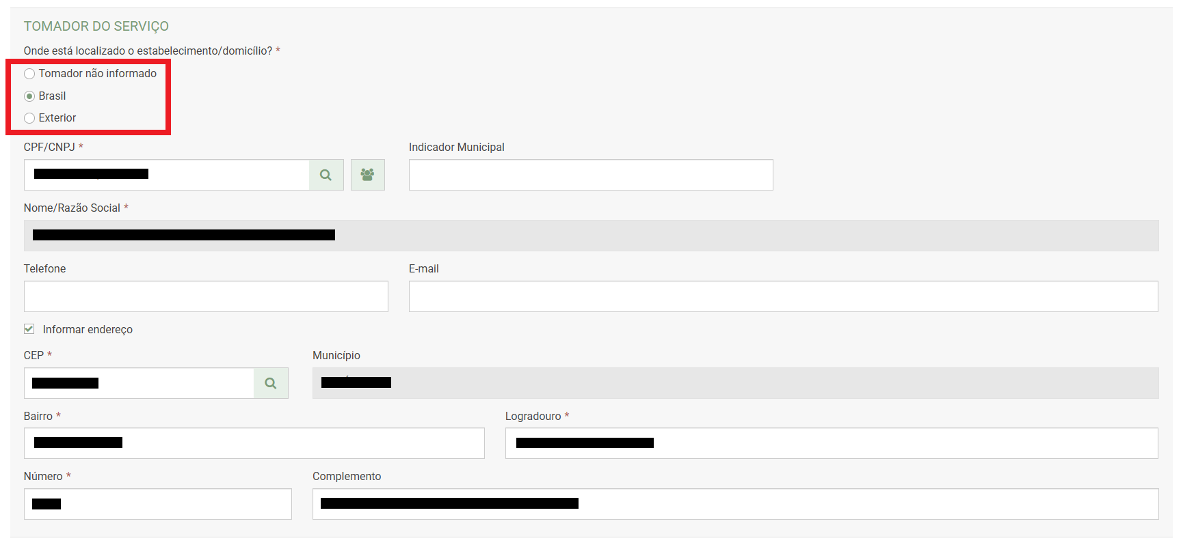Viewport: 1181px width, 547px height.
Task: Click into the Indicador Municipal field
Action: pyautogui.click(x=590, y=175)
